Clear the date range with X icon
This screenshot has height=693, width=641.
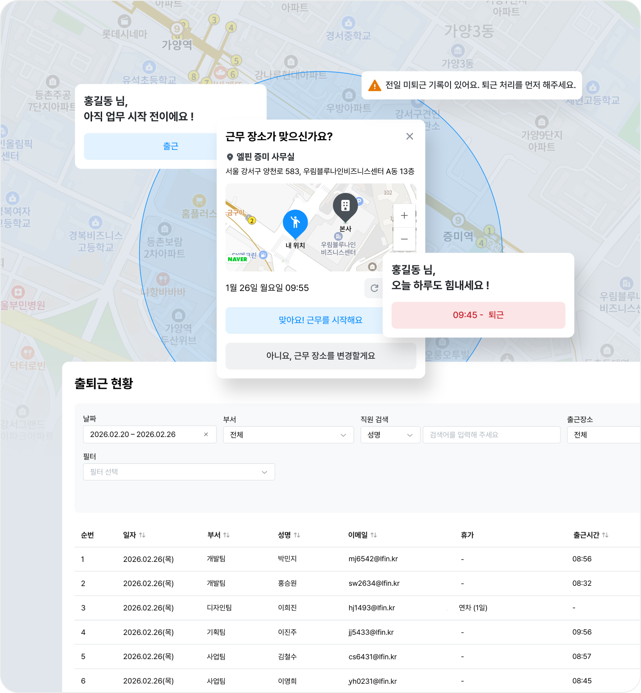(206, 434)
